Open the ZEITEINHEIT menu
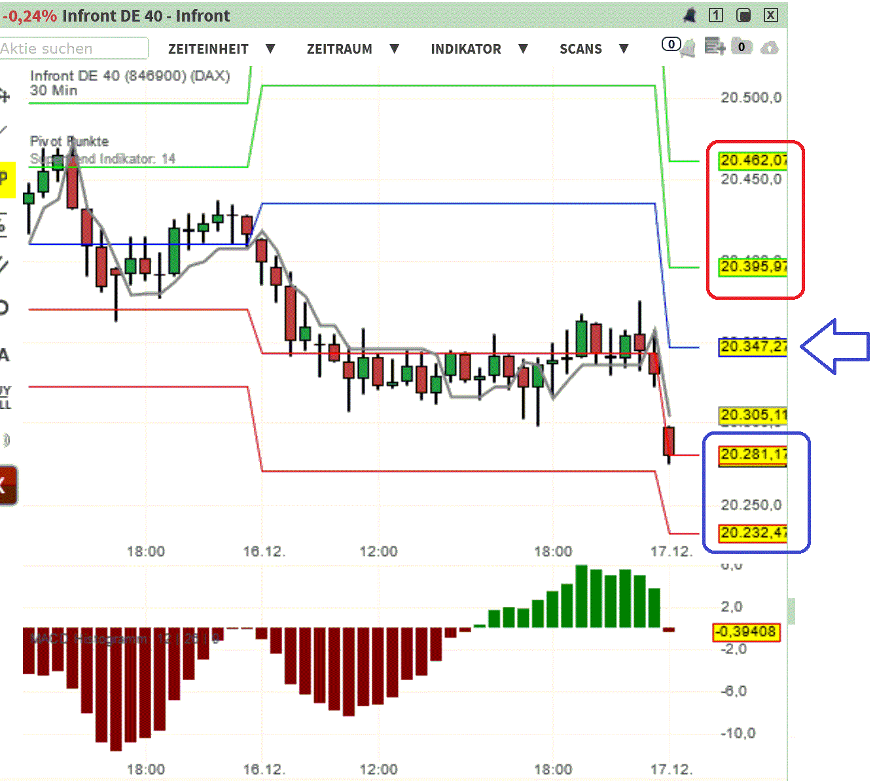This screenshot has width=894, height=781. pyautogui.click(x=208, y=49)
